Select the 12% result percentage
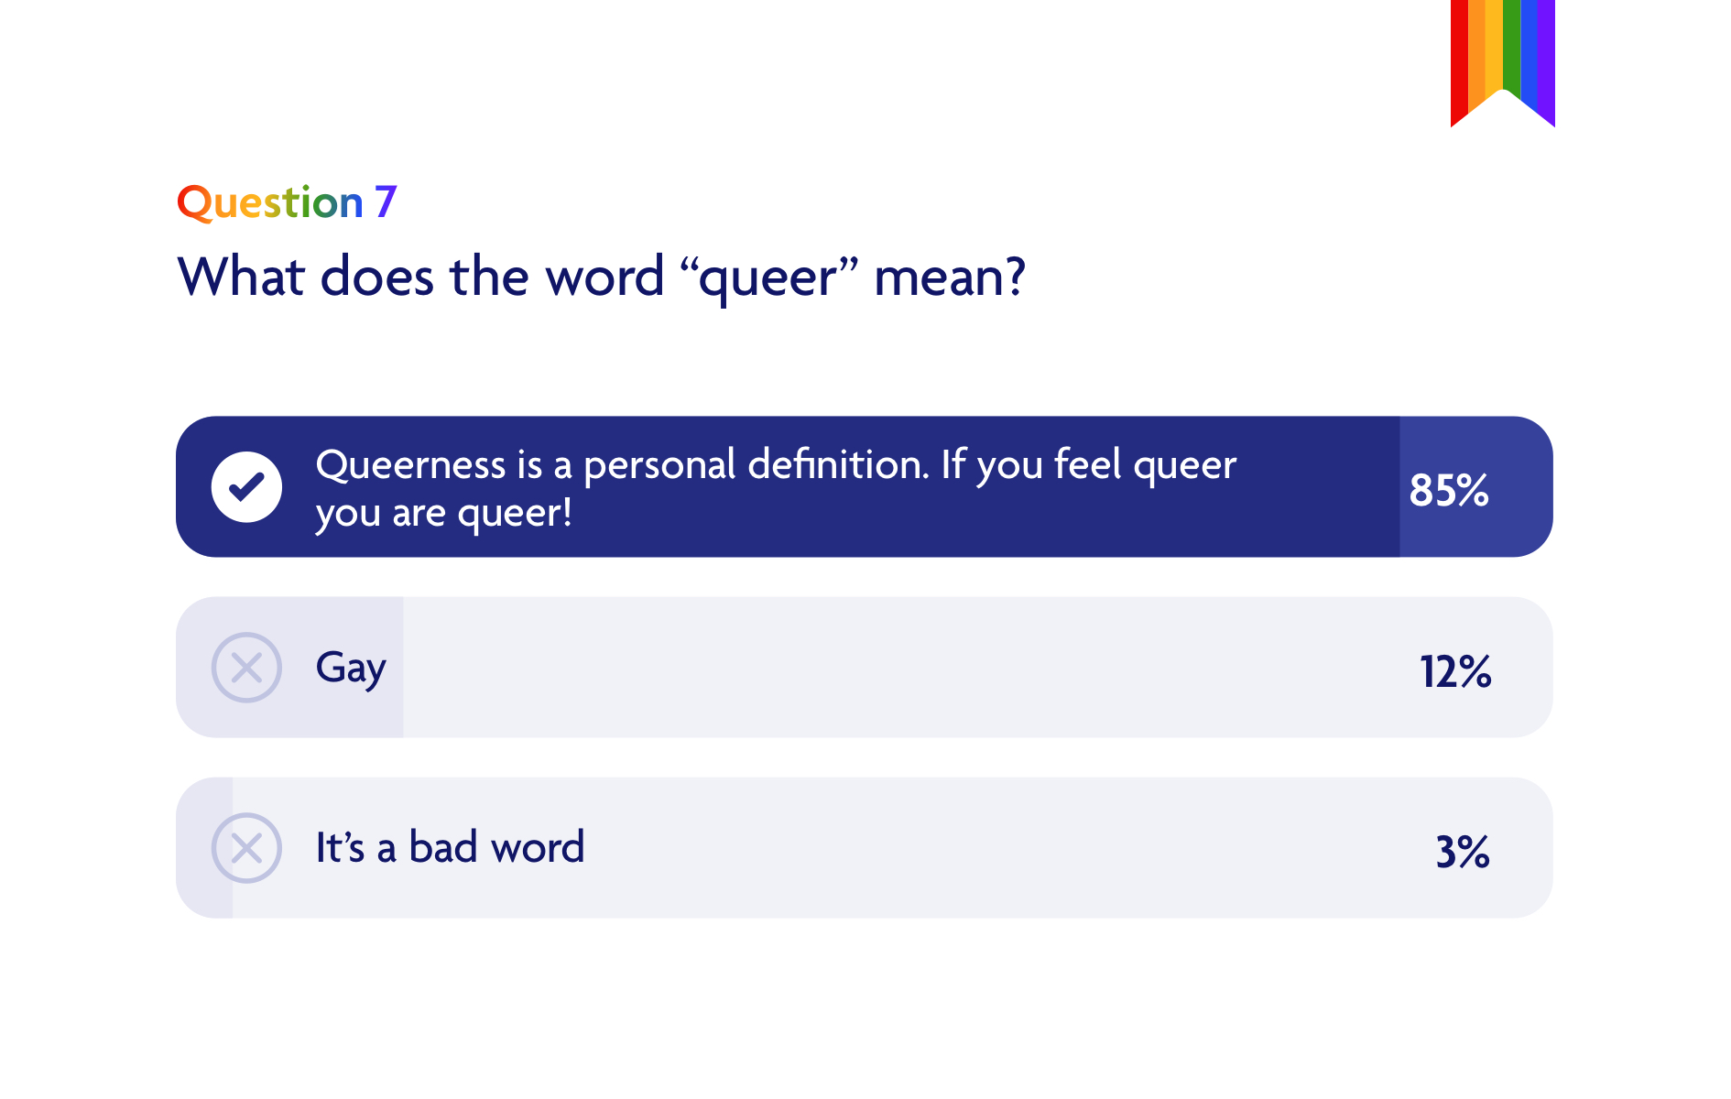1731x1099 pixels. (x=1455, y=671)
